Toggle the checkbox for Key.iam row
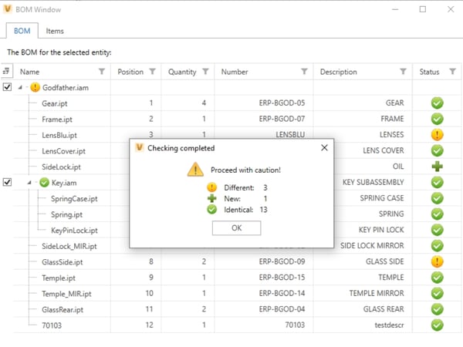The image size is (463, 347). tap(8, 183)
